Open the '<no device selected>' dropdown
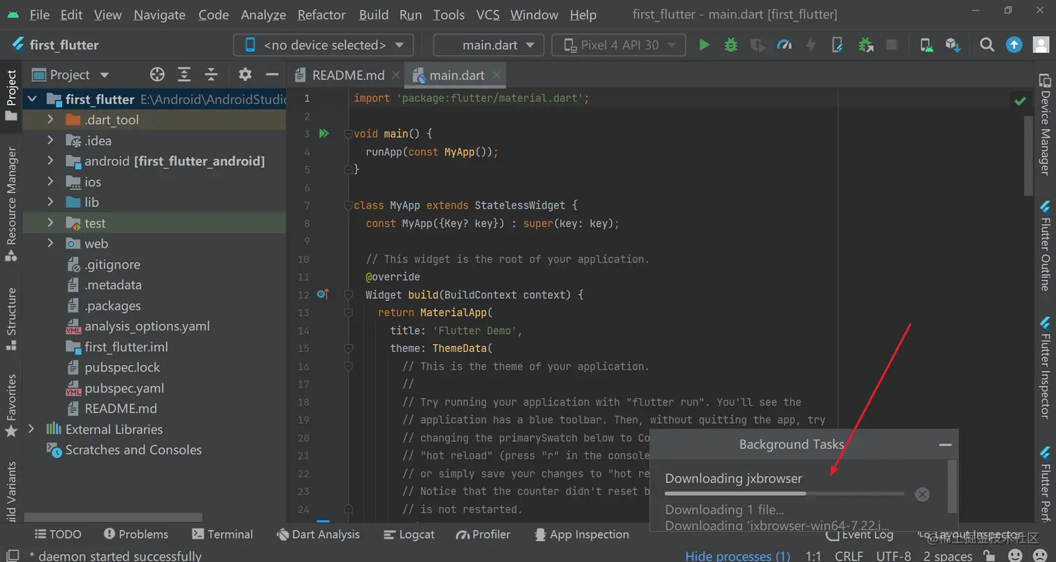 pyautogui.click(x=323, y=45)
